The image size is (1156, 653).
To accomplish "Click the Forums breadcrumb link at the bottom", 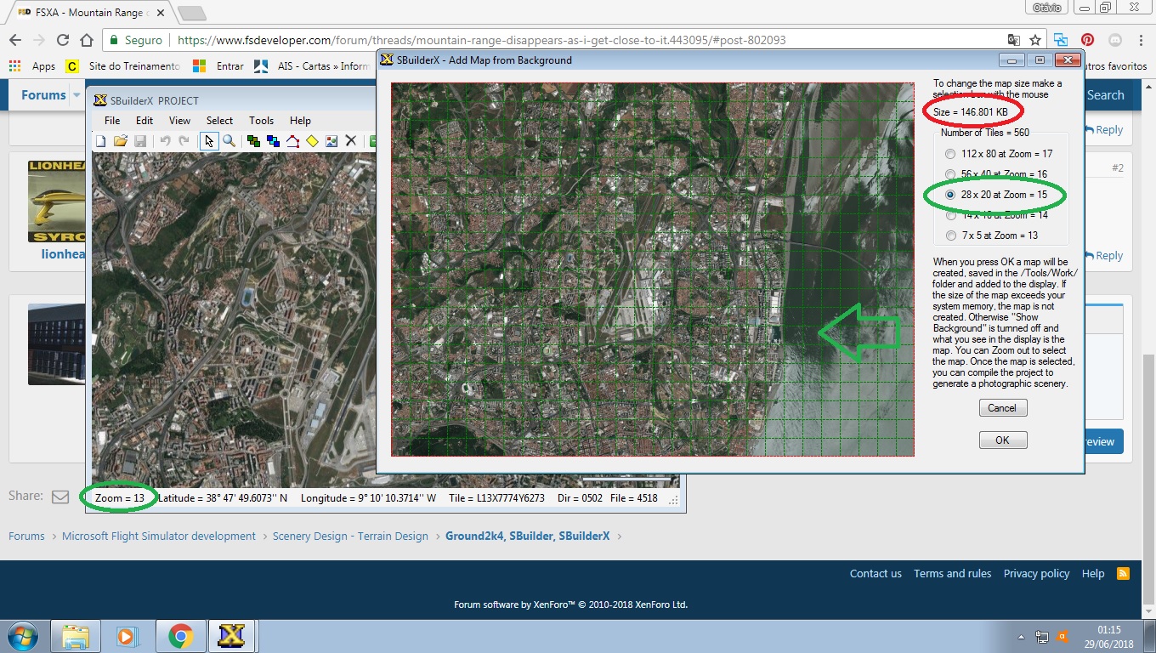I will tap(26, 537).
